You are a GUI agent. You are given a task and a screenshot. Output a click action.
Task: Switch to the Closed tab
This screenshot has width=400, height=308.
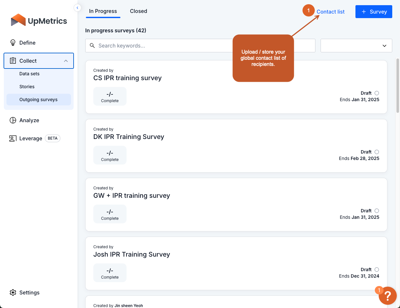tap(138, 11)
